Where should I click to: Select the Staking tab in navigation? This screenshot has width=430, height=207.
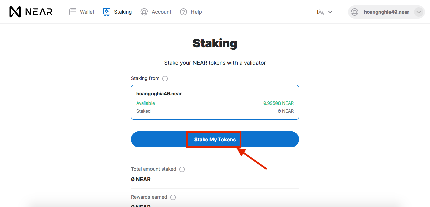(123, 12)
